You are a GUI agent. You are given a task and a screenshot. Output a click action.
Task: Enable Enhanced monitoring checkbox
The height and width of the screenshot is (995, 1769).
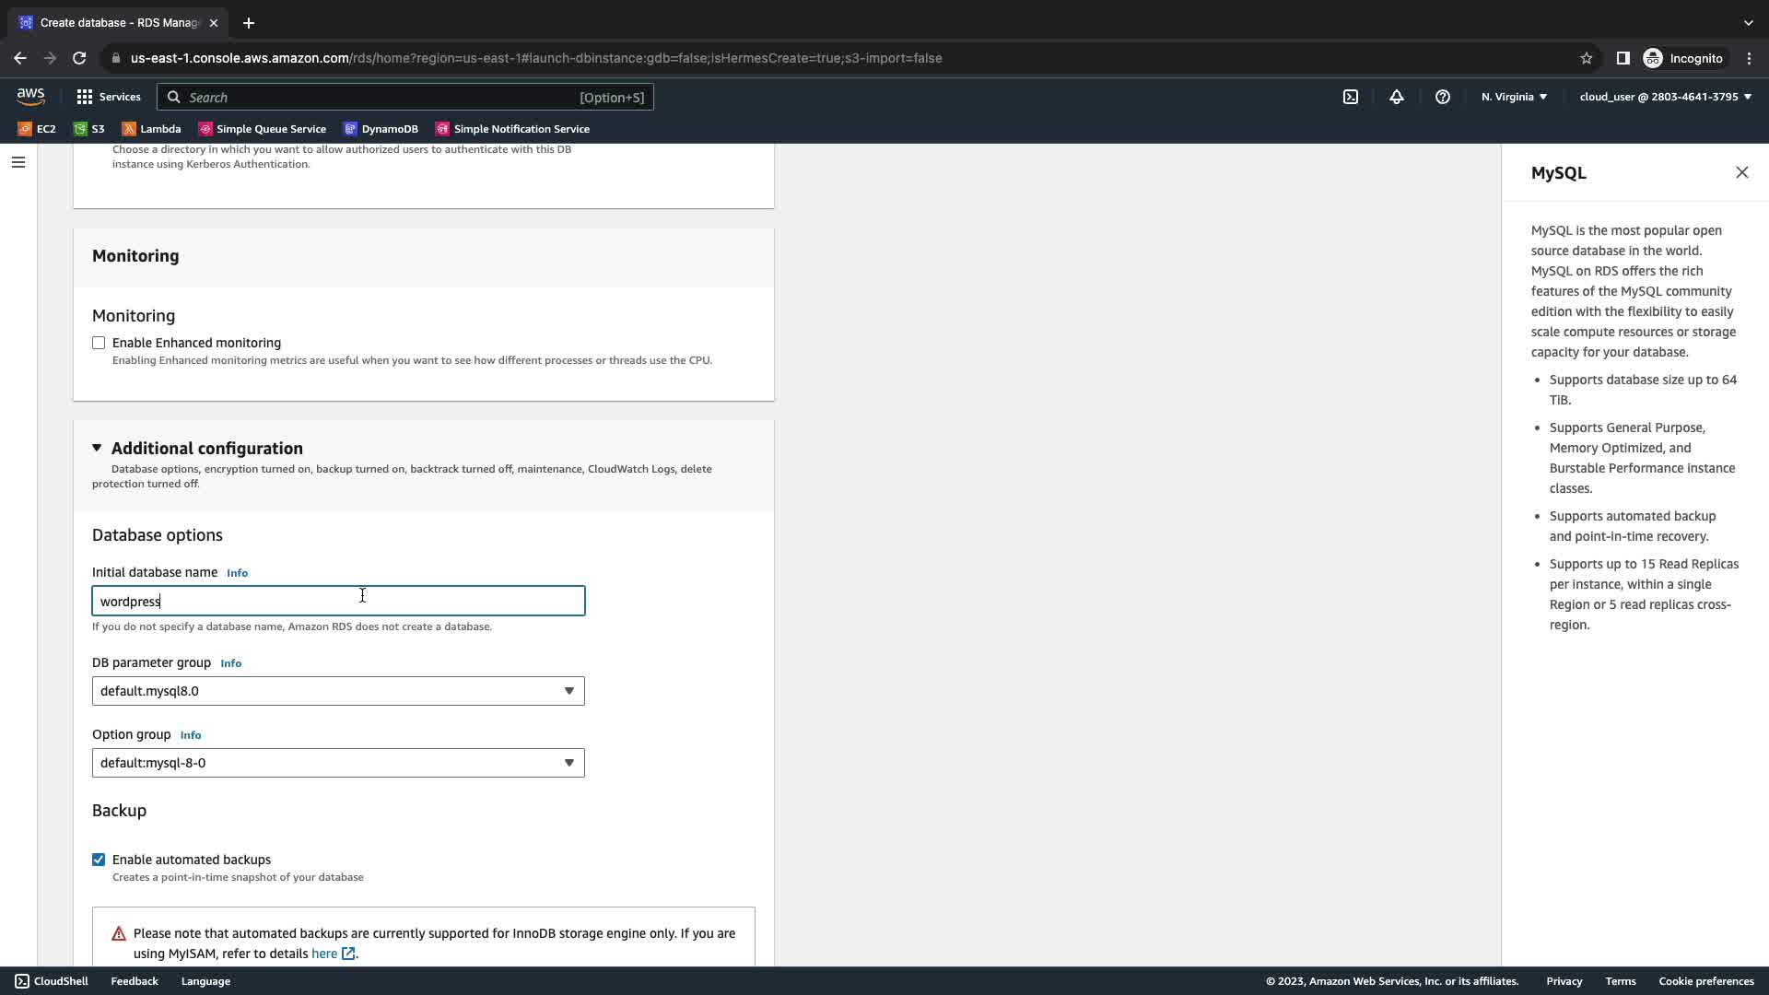[99, 343]
